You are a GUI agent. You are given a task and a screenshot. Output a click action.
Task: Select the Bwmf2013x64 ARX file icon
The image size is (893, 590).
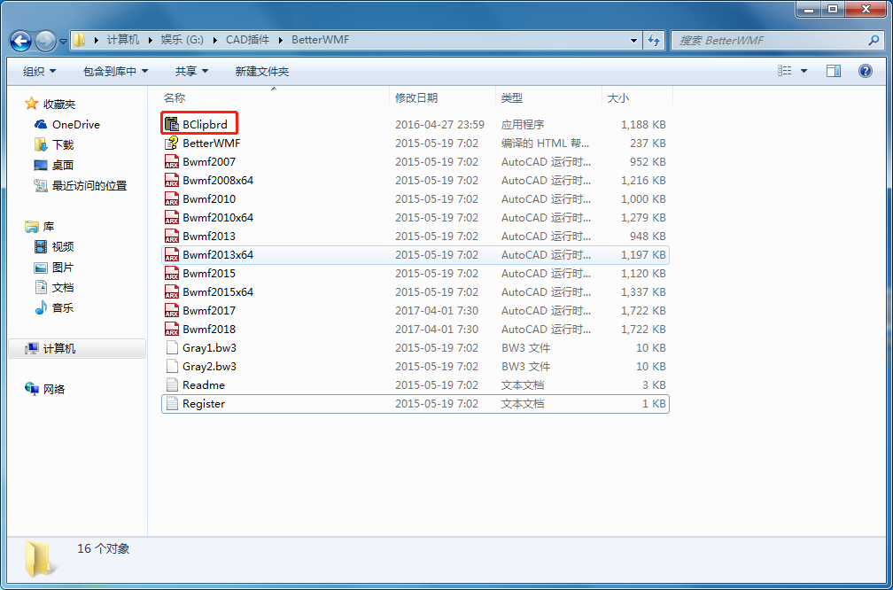click(172, 254)
